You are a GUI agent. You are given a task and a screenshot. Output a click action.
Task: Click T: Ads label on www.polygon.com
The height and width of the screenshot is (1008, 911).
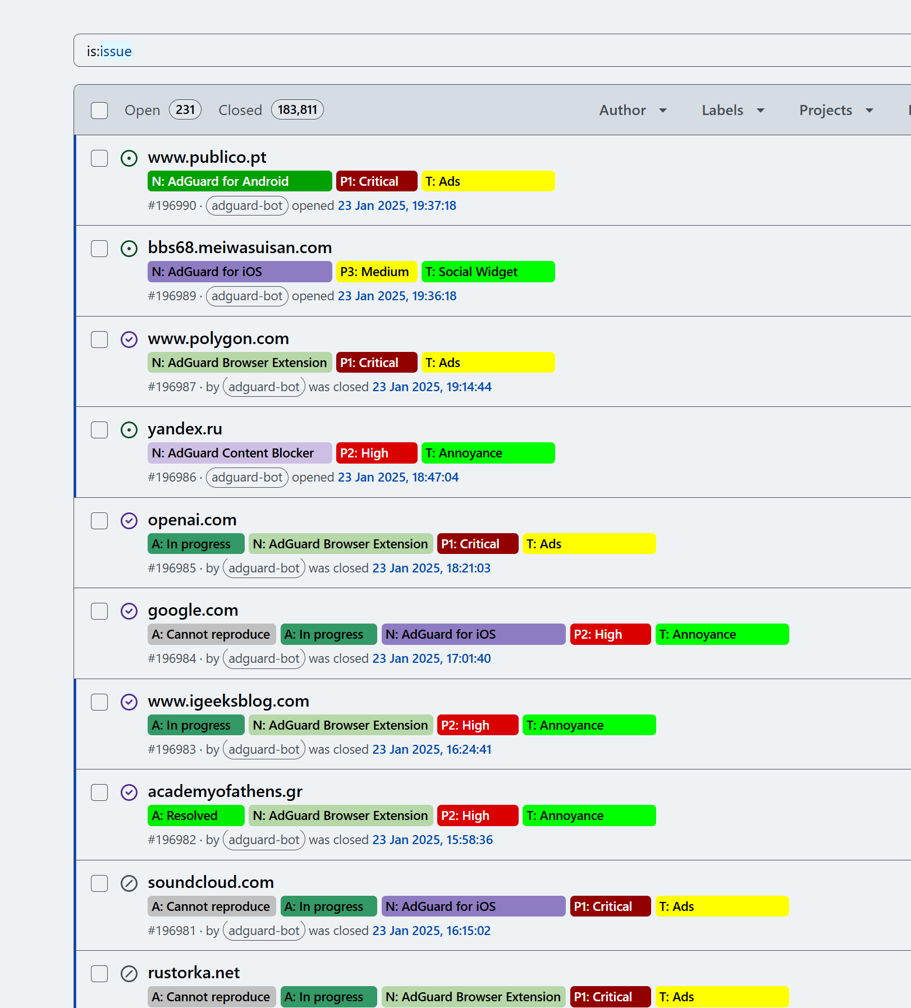click(x=488, y=363)
